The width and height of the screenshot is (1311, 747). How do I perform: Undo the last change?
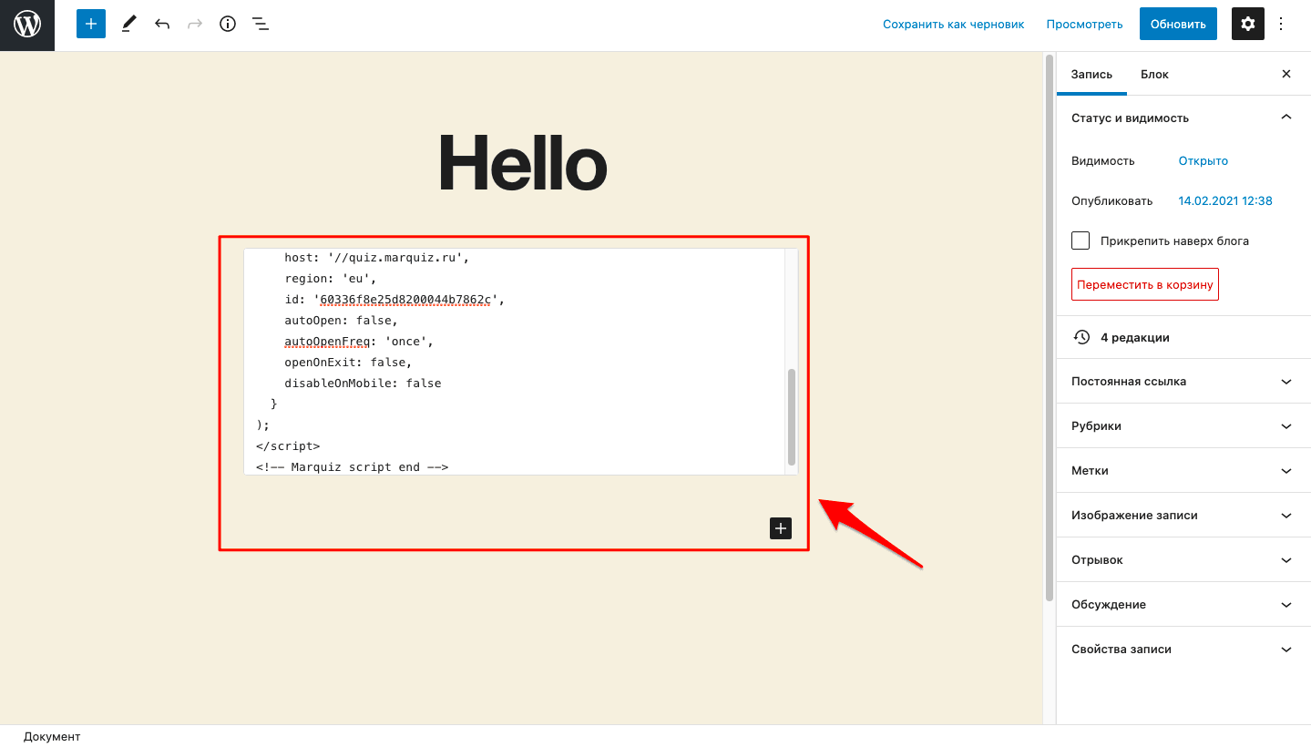point(162,25)
